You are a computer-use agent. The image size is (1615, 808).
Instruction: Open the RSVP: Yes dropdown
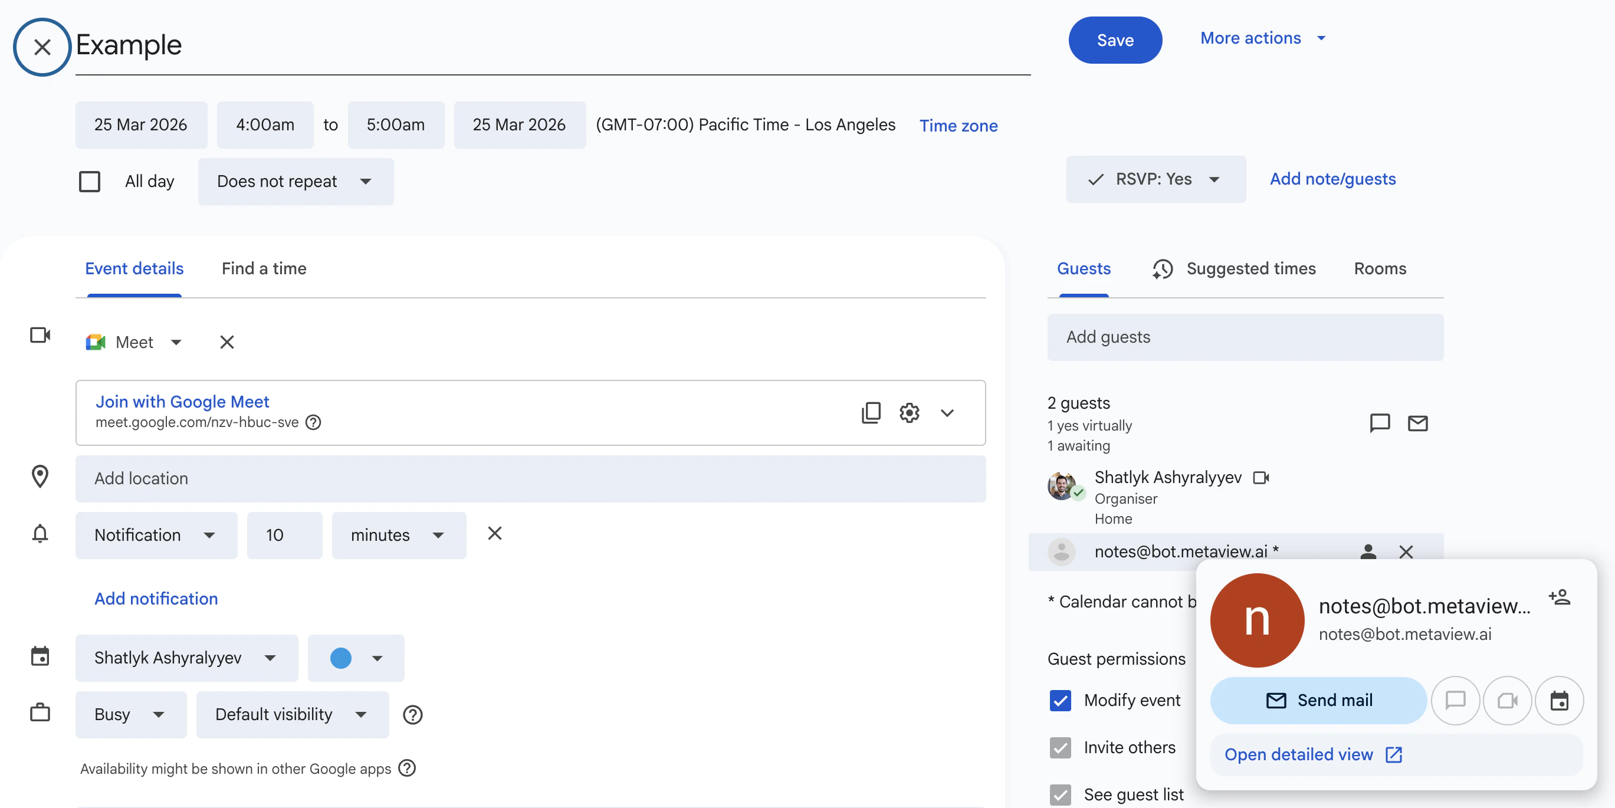1156,179
